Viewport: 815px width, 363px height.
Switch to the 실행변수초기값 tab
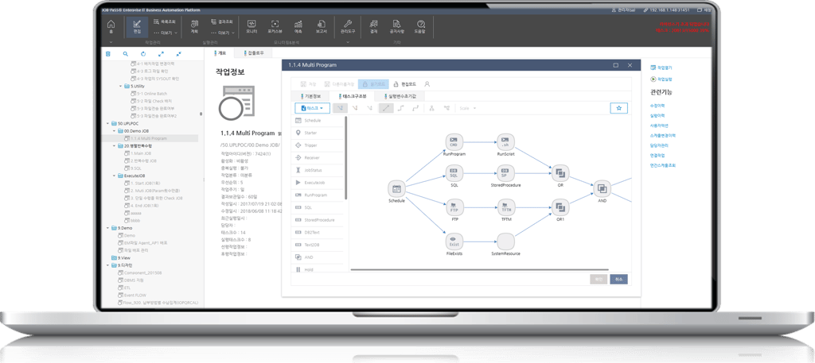pyautogui.click(x=399, y=96)
